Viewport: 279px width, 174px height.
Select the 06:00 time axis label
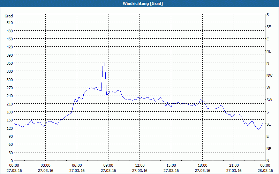pos(77,166)
